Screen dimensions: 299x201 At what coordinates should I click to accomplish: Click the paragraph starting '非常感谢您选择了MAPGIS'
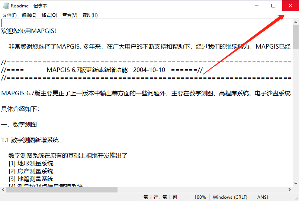[x=150, y=46]
